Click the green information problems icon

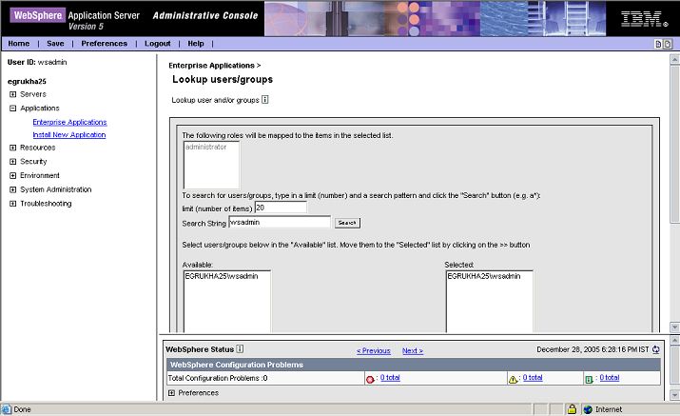(589, 380)
